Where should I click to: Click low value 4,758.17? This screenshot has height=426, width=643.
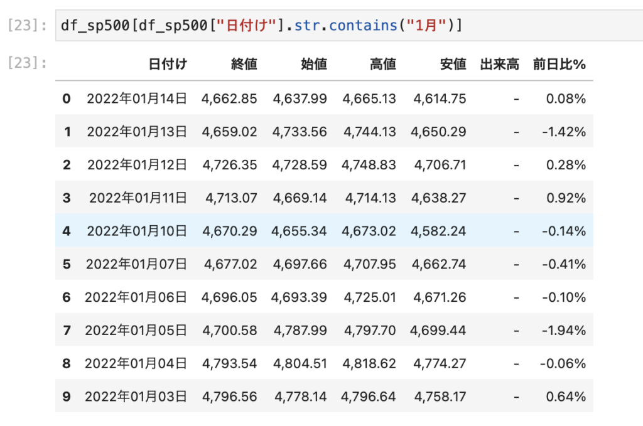tap(440, 397)
